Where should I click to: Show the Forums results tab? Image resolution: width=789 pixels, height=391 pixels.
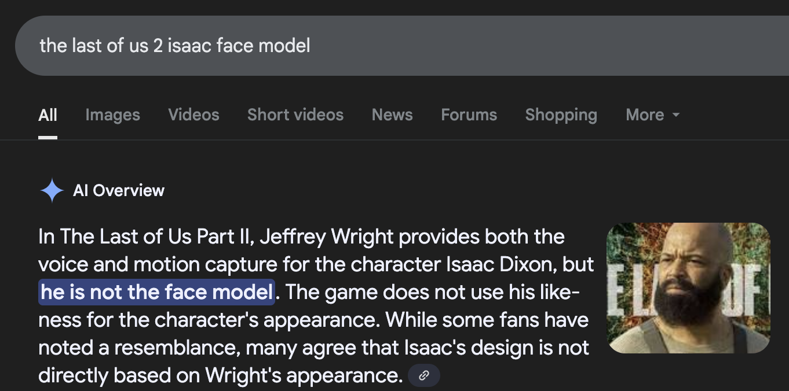pyautogui.click(x=469, y=115)
